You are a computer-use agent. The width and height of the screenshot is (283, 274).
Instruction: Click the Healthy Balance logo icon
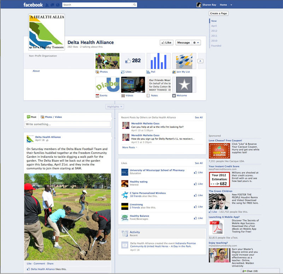pos(125,218)
